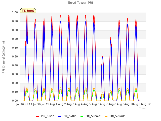This screenshot has height=121, width=161.
Task: Click the TZ_tmet annotation label
Action: coord(28,11)
